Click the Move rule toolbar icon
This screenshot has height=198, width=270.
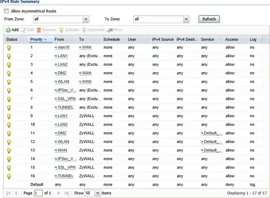tap(109, 30)
